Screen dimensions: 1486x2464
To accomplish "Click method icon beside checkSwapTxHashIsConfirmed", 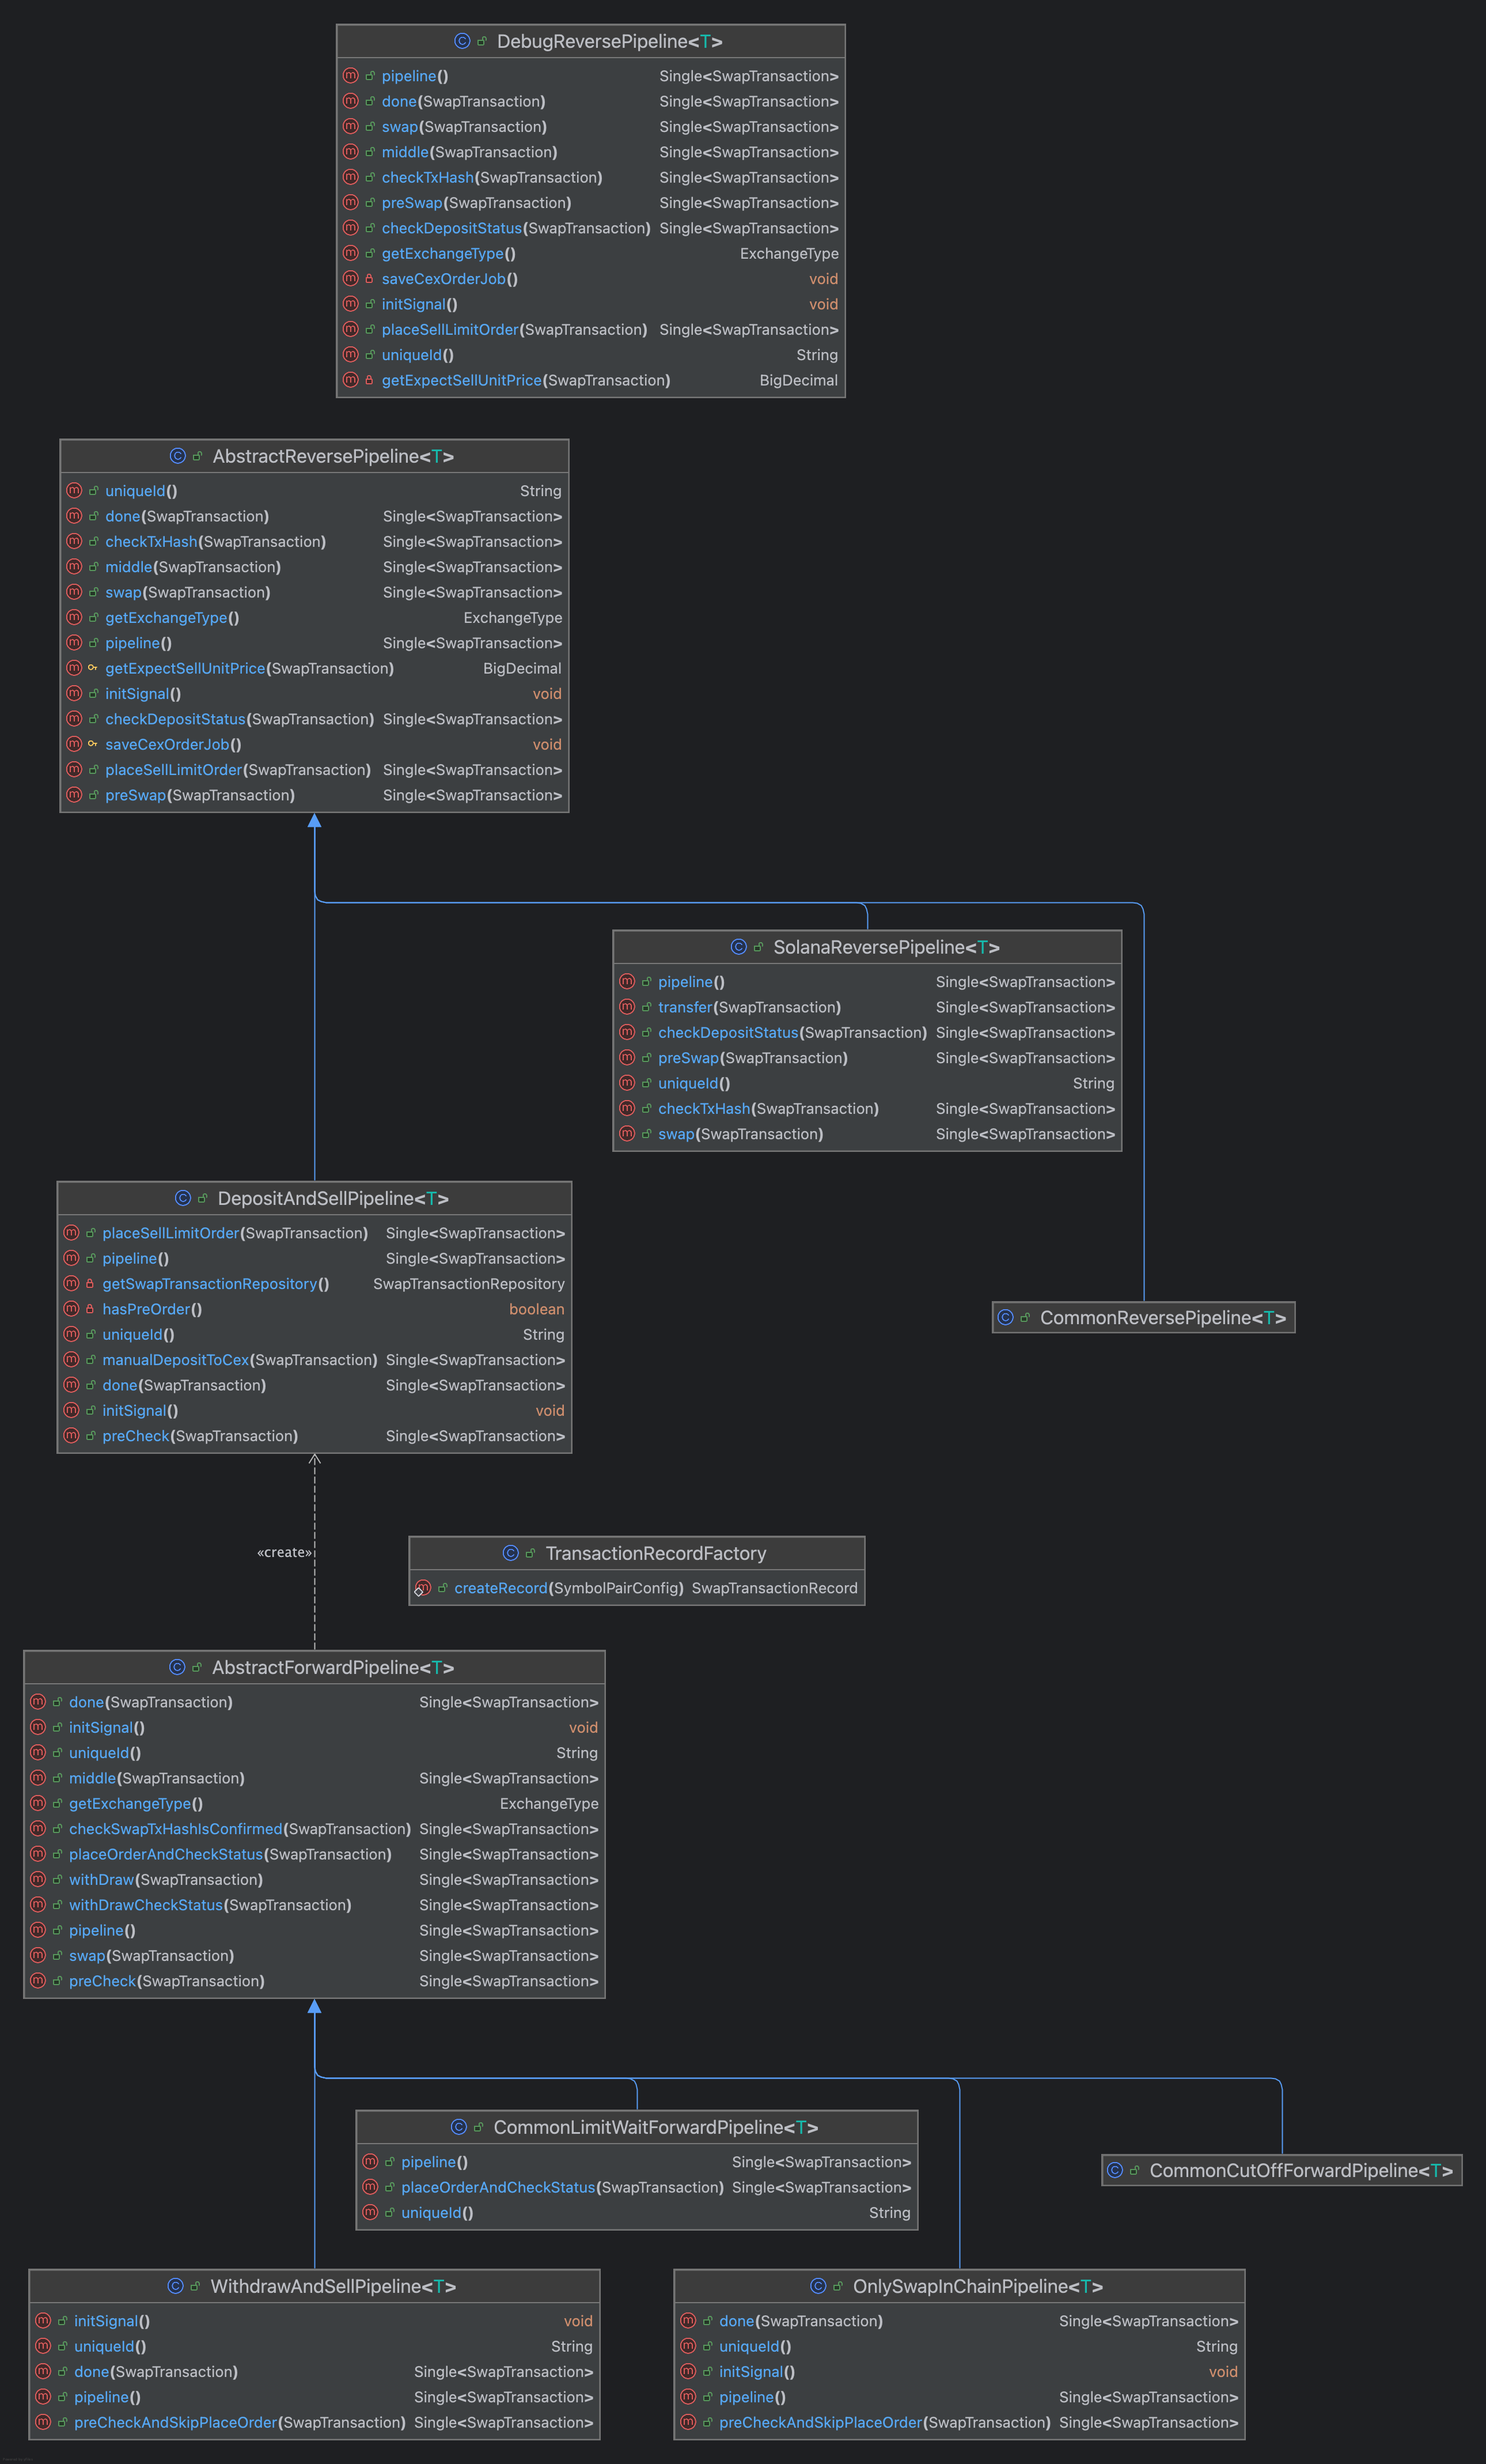I will click(x=38, y=1828).
